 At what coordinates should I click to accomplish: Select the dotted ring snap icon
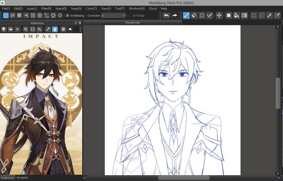click(x=53, y=15)
